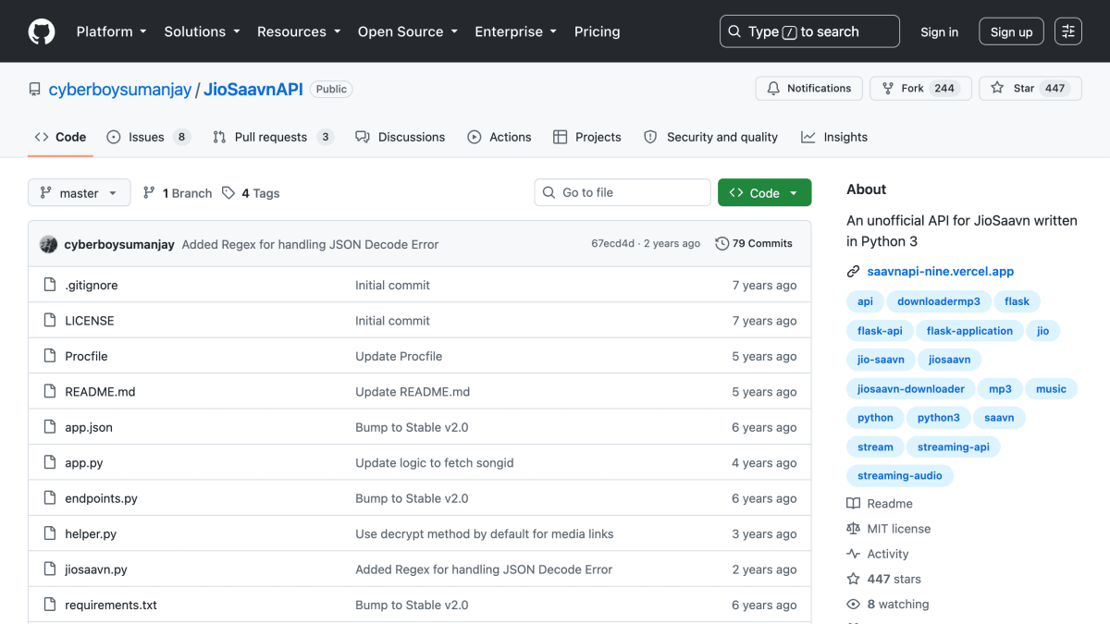This screenshot has width=1110, height=624.
Task: Click the Fork button
Action: tap(921, 89)
